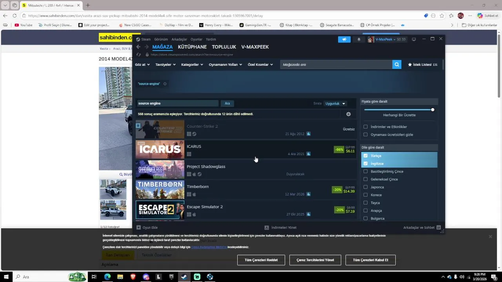The height and width of the screenshot is (282, 502).
Task: Open Edge favorites list icon
Action: (451, 16)
